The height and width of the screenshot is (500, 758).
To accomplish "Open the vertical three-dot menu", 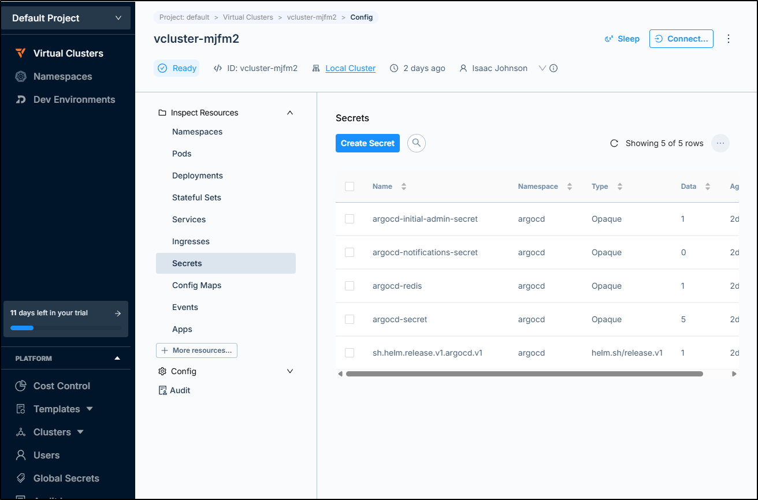I will 729,39.
